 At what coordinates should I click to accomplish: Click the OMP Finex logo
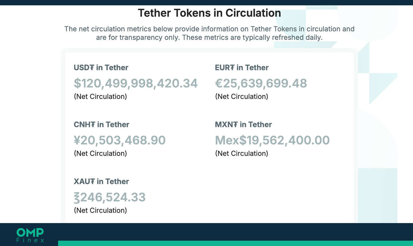click(x=30, y=235)
